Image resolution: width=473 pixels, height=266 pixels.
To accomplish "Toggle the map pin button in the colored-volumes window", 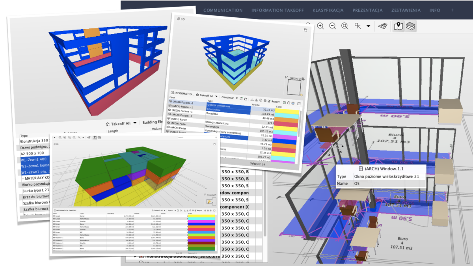I will pos(95,137).
